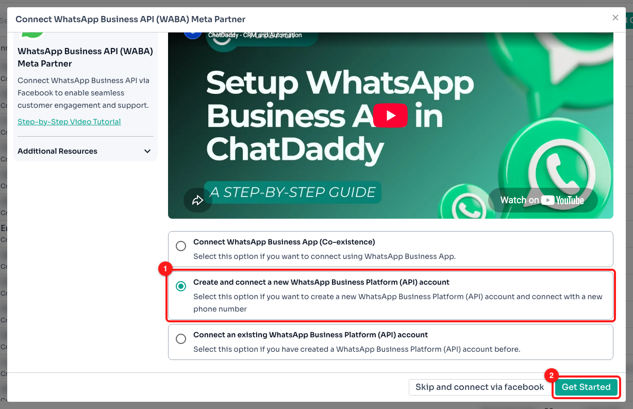This screenshot has height=409, width=633.
Task: Click the ChatDaddy channel avatar on video
Action: tap(193, 35)
